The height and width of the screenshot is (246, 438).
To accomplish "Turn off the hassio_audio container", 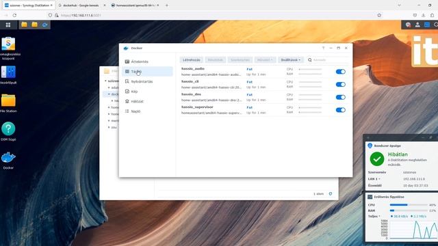I will (341, 72).
